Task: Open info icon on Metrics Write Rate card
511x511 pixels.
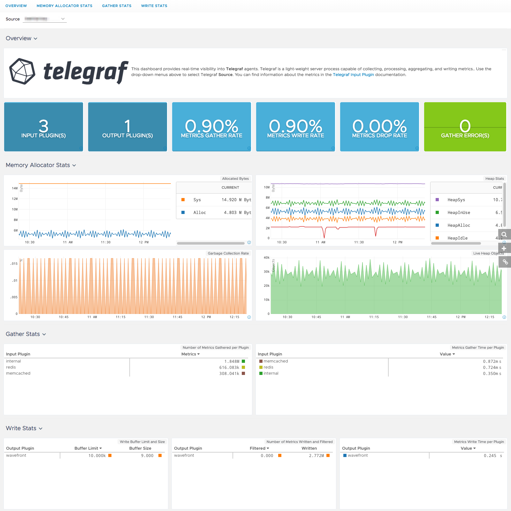Action: (333, 148)
